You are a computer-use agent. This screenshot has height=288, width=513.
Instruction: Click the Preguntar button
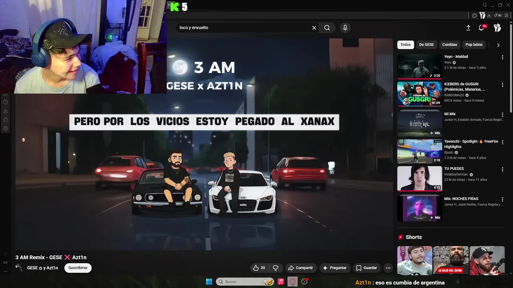(335, 268)
